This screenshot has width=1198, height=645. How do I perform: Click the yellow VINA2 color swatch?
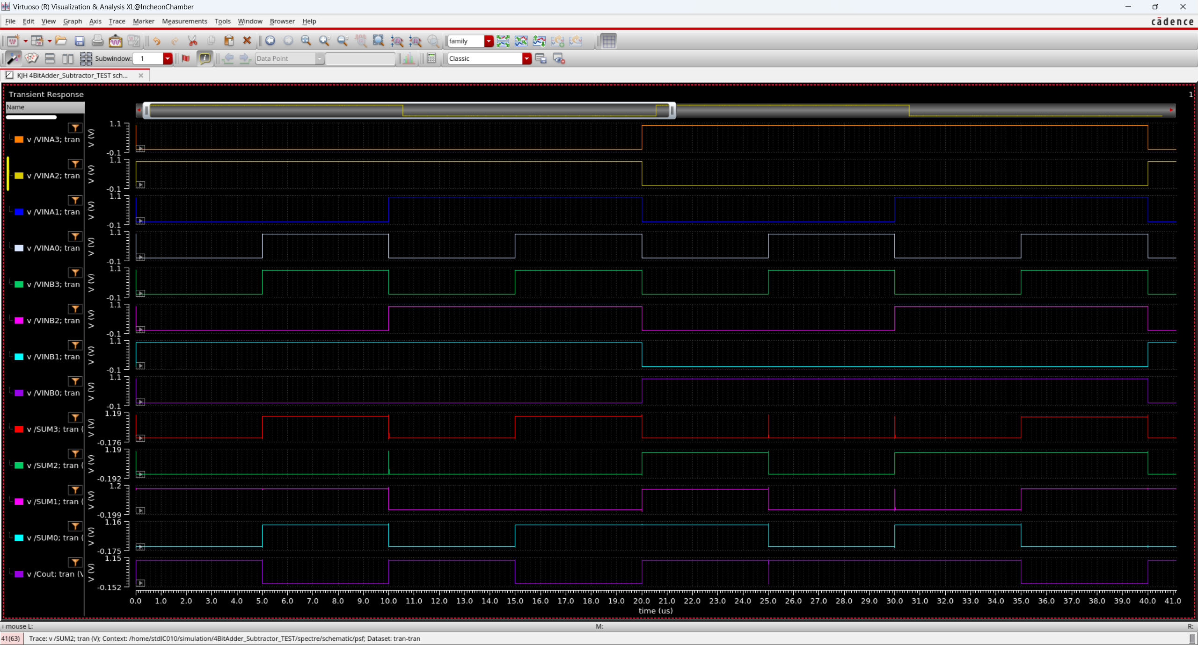[x=19, y=176]
